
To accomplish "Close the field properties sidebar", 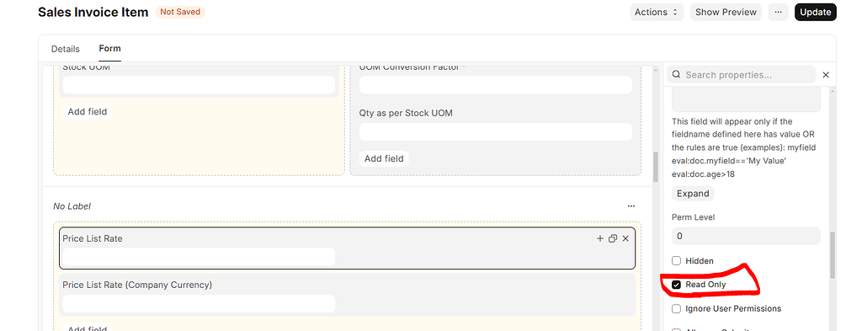I will [x=826, y=75].
